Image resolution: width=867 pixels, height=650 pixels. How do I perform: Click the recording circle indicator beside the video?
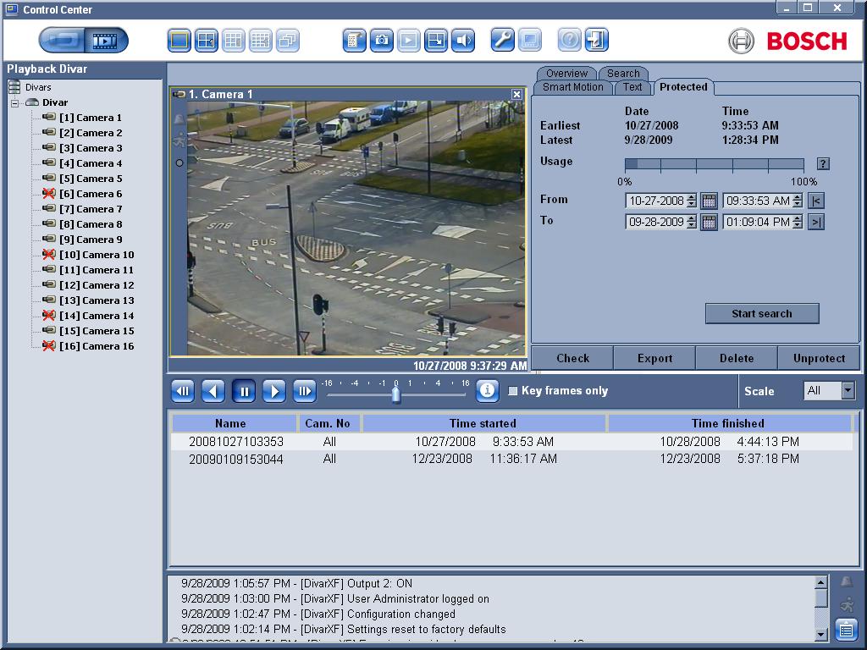click(179, 163)
